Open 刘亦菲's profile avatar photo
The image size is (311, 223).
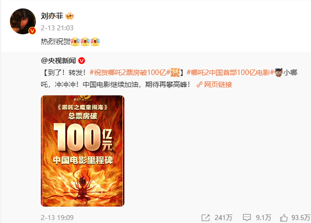click(23, 21)
